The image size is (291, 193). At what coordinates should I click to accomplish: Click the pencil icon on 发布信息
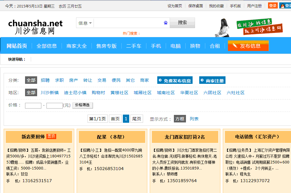235,46
